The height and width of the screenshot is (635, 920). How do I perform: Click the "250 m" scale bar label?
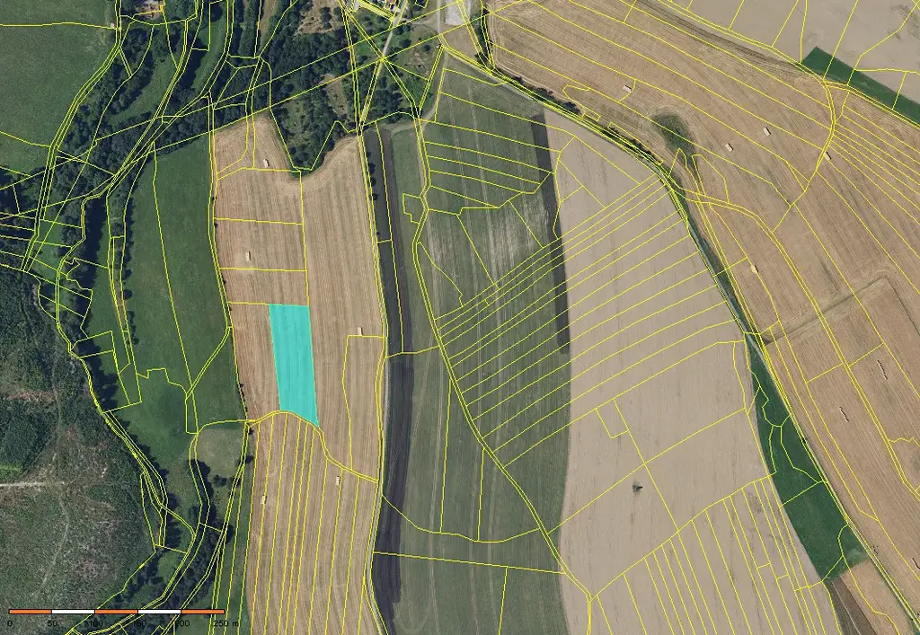pyautogui.click(x=228, y=622)
